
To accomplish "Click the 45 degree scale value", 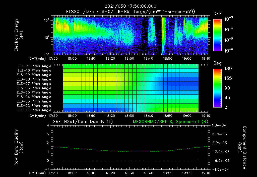I will click(x=227, y=98).
